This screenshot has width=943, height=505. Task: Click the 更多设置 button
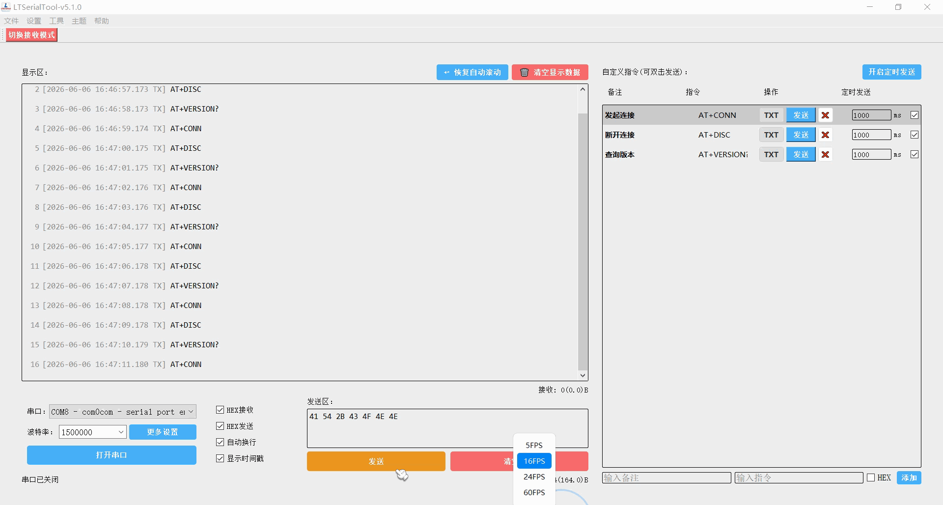click(163, 432)
